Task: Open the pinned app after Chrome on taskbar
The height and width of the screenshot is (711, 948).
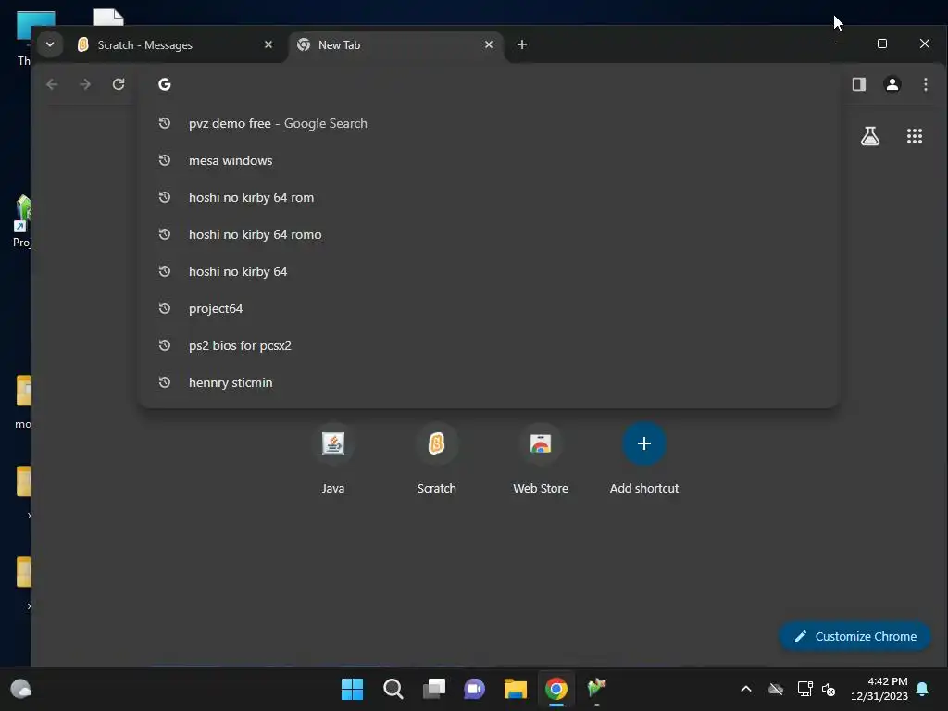Action: (x=597, y=689)
